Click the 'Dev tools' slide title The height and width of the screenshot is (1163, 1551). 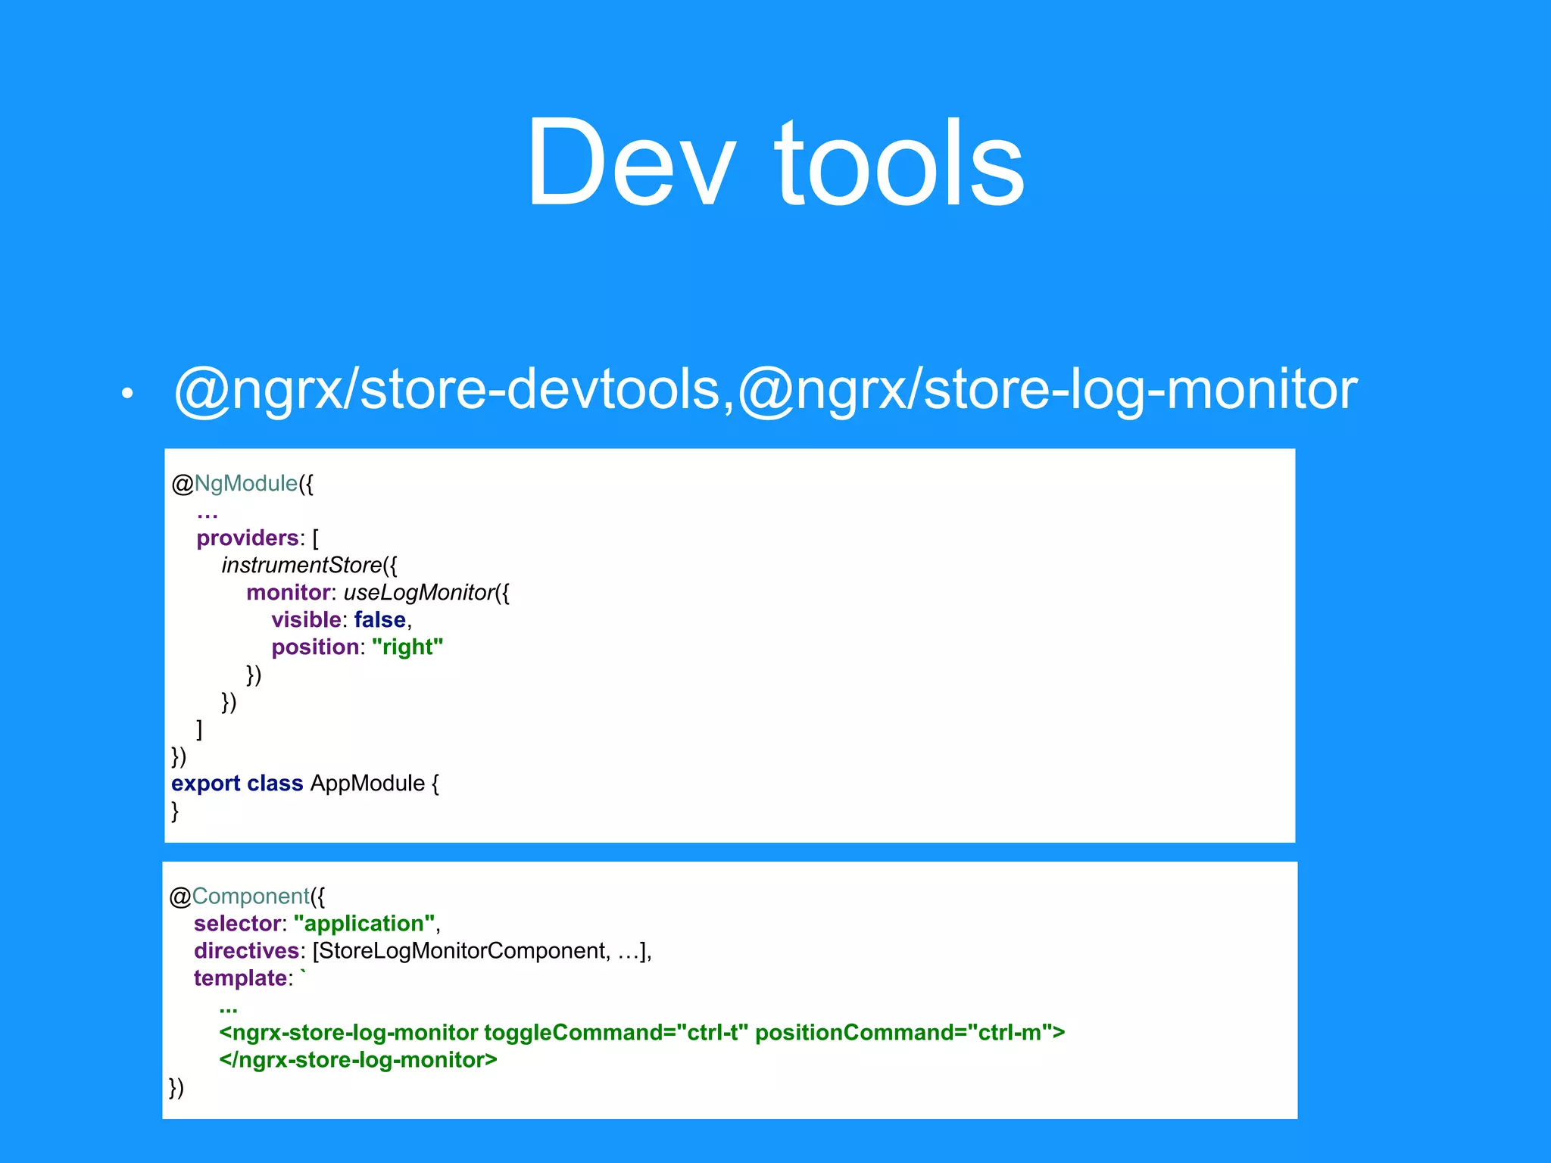click(775, 161)
